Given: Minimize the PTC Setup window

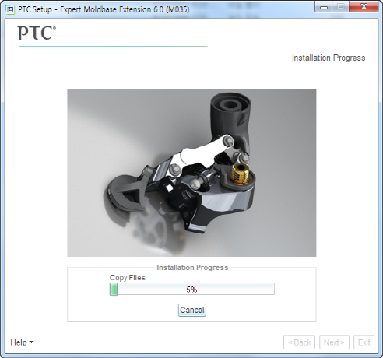Looking at the screenshot, I should point(324,7).
